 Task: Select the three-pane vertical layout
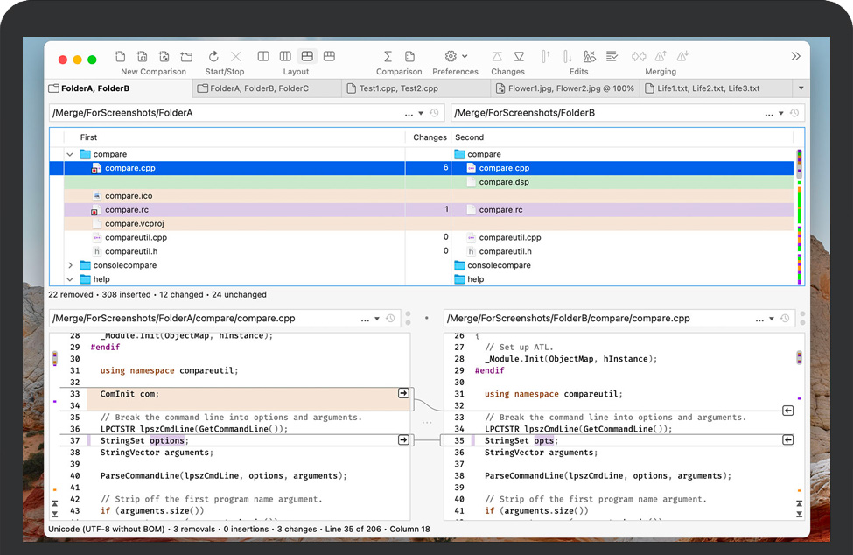(x=285, y=57)
